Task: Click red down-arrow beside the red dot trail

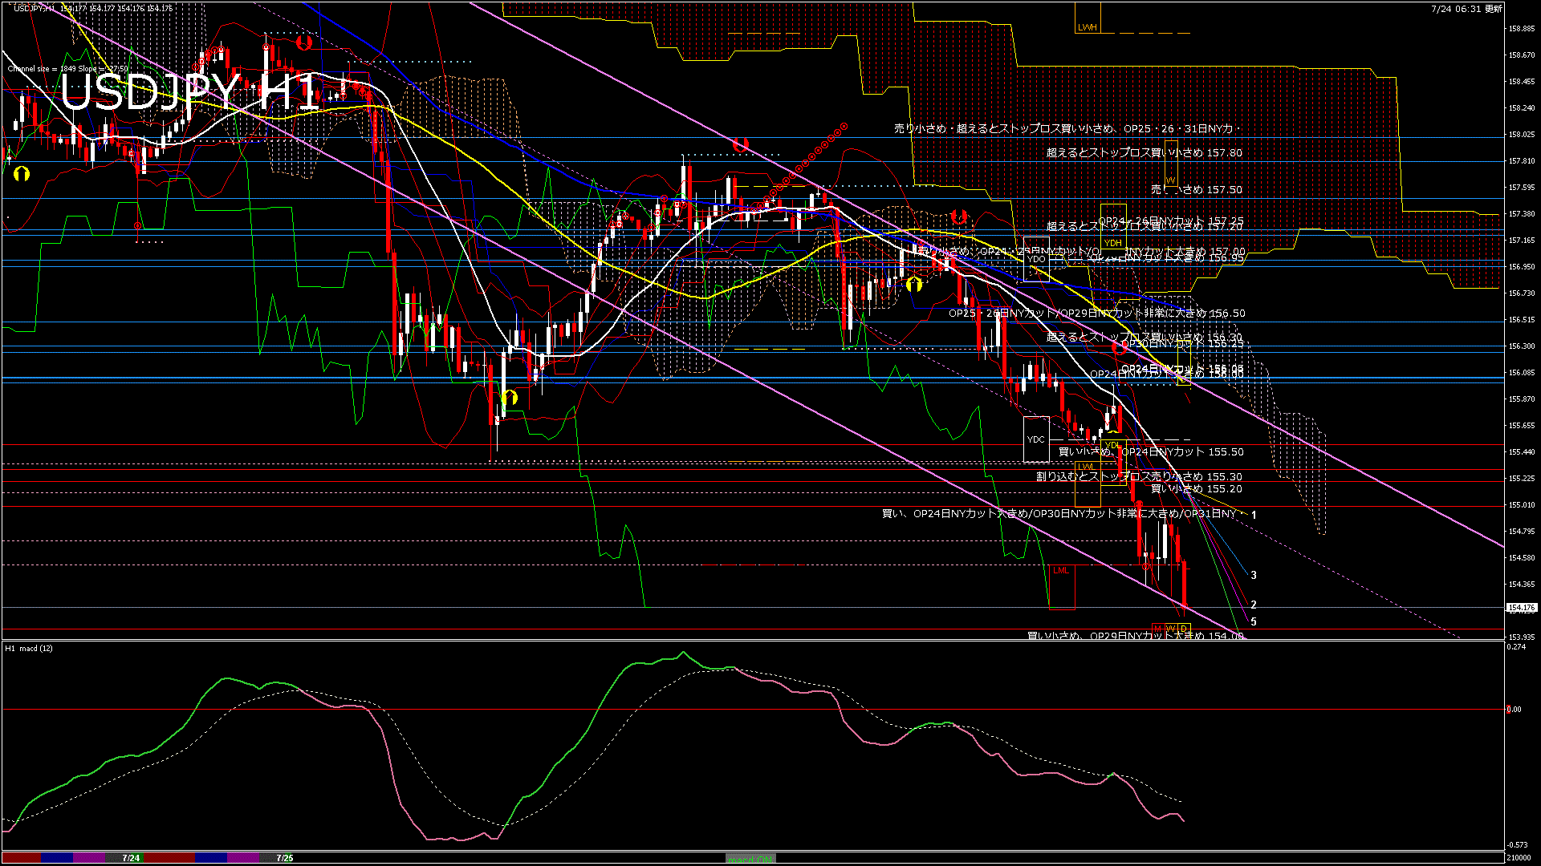Action: pos(740,144)
